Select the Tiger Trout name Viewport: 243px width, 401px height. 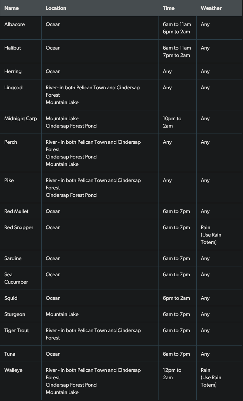(x=16, y=330)
